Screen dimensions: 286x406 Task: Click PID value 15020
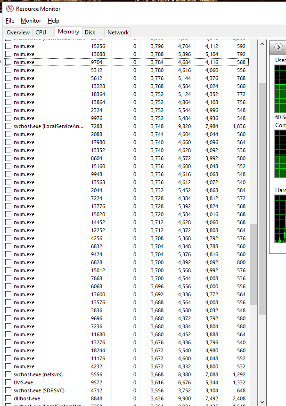pos(98,214)
